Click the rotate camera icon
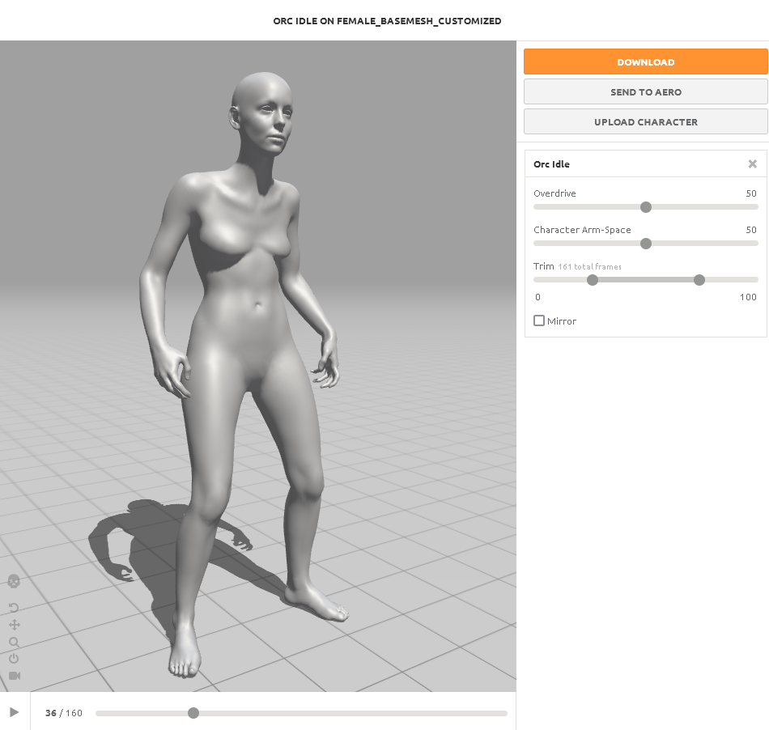Image resolution: width=769 pixels, height=730 pixels. 14,608
